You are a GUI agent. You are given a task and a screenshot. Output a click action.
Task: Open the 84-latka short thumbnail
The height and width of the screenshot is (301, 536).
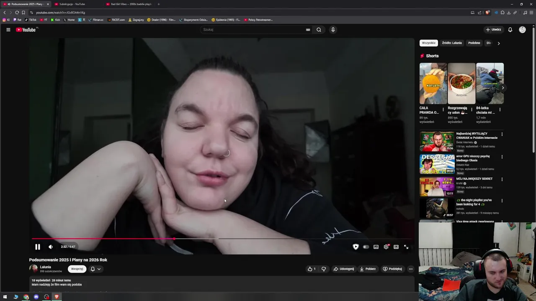490,83
